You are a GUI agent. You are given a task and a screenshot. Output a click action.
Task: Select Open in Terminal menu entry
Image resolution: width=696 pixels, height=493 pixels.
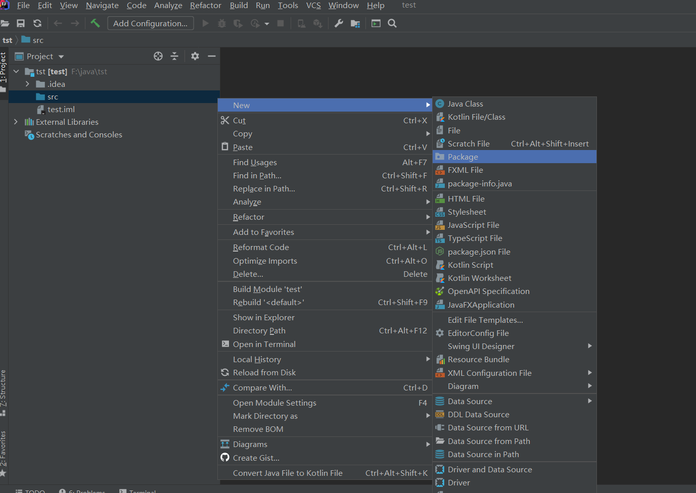pyautogui.click(x=264, y=344)
